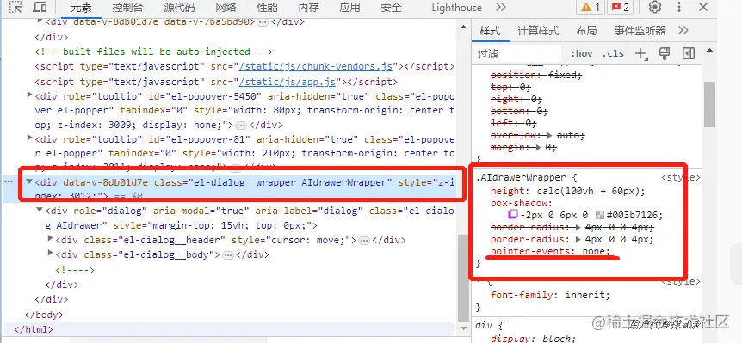742x343 pixels.
Task: Click the paintbrush icon in styles toolbar
Action: pos(665,53)
